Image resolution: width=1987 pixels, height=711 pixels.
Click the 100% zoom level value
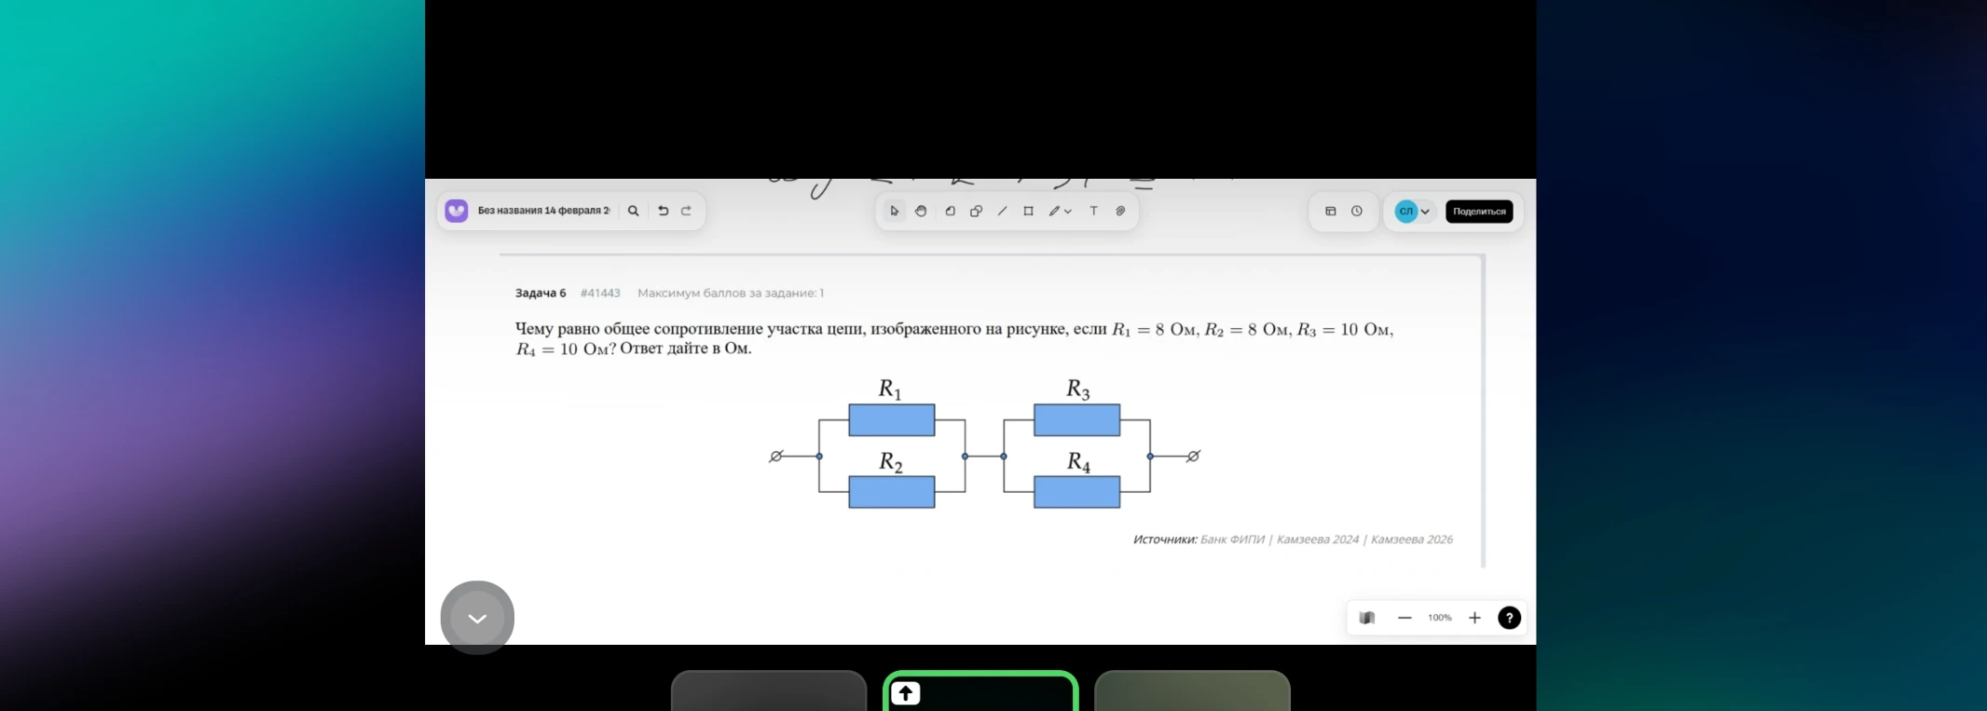[1440, 618]
